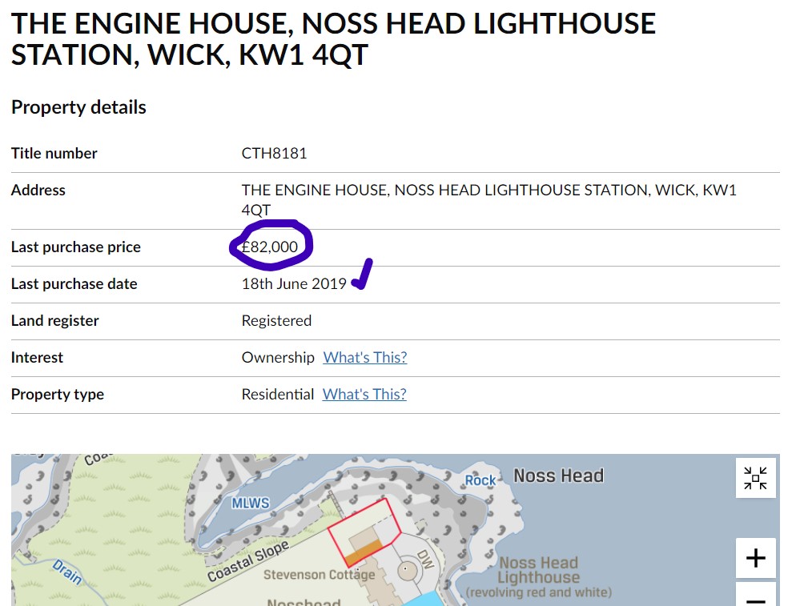792x606 pixels.
Task: Click the Registered land register value
Action: [x=276, y=320]
